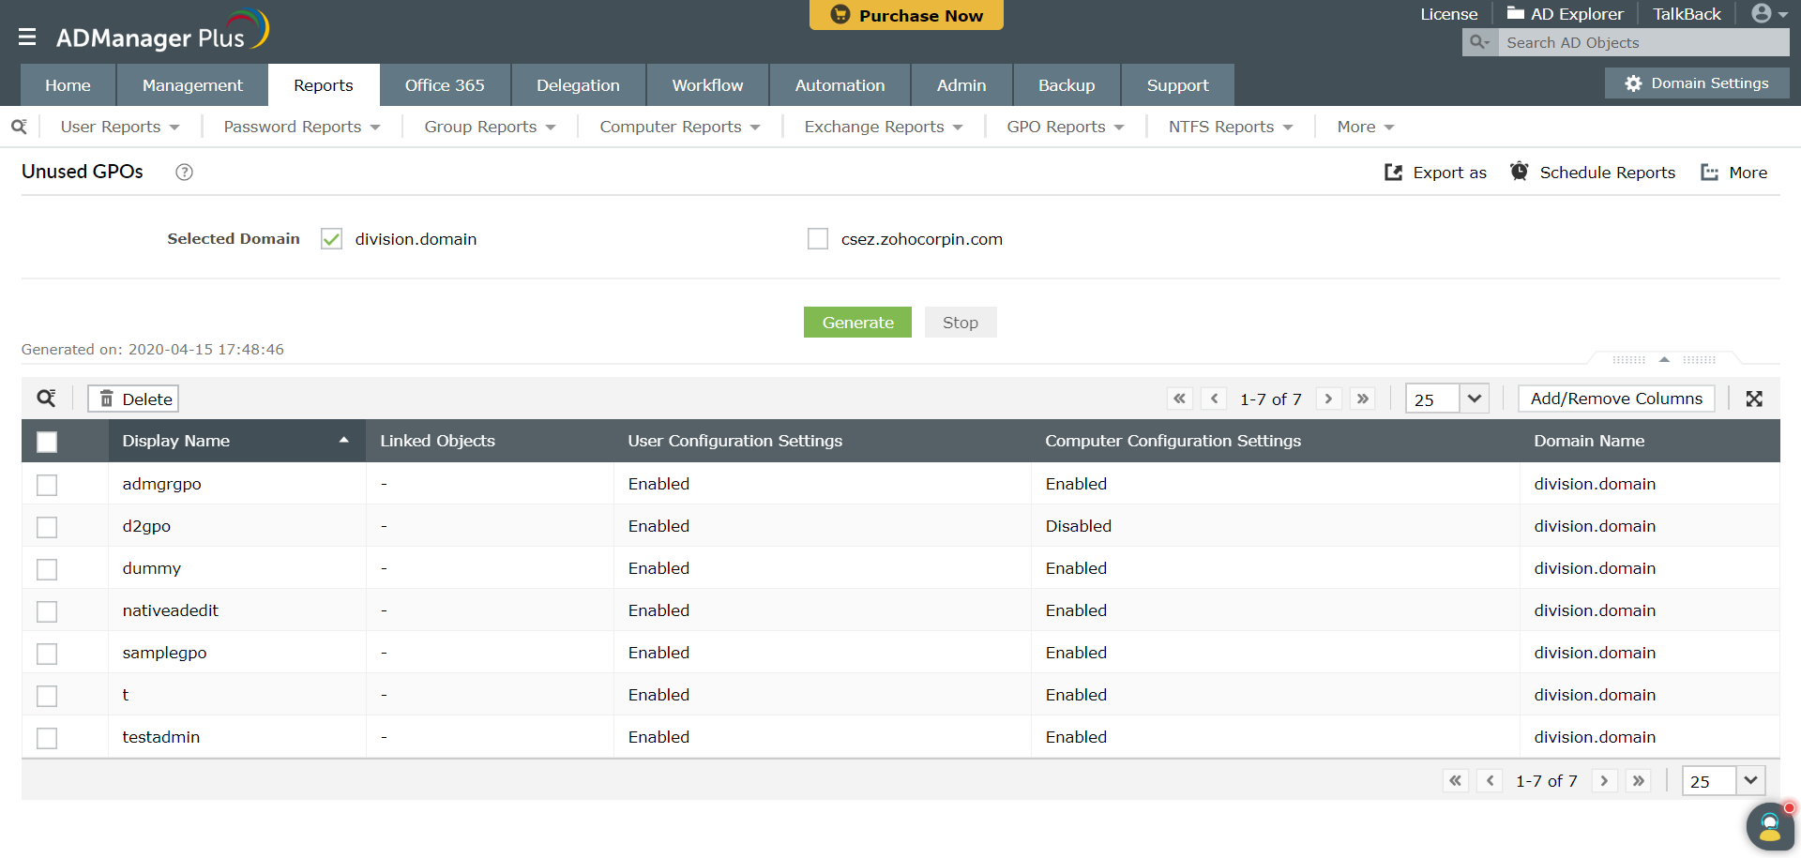The width and height of the screenshot is (1801, 858).
Task: Click the Search AD Objects field
Action: [x=1643, y=42]
